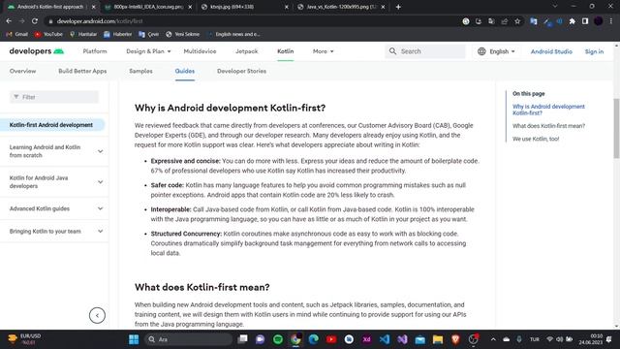Switch to the Build Better Apps tab
This screenshot has height=349, width=620.
coord(82,71)
